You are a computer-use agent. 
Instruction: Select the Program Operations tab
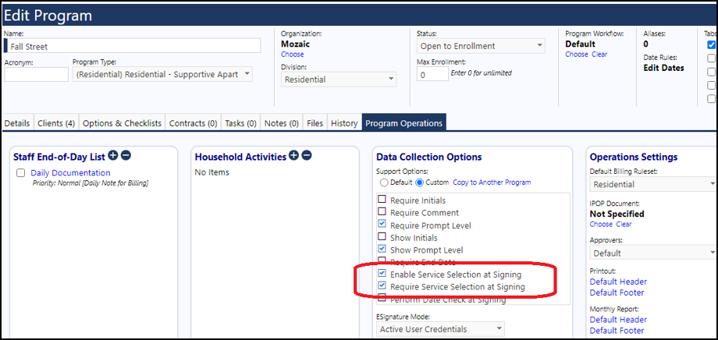pos(404,123)
